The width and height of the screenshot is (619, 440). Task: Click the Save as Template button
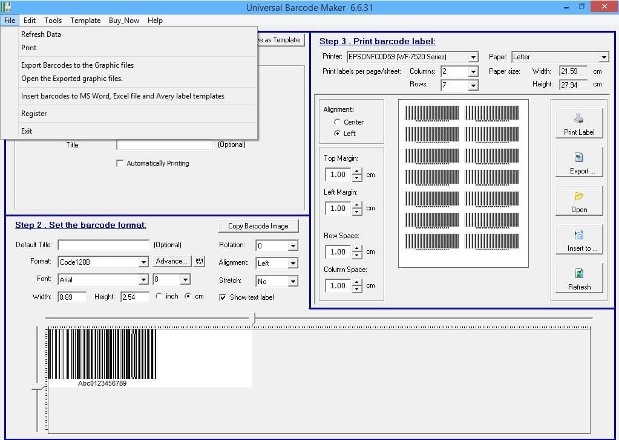(281, 40)
